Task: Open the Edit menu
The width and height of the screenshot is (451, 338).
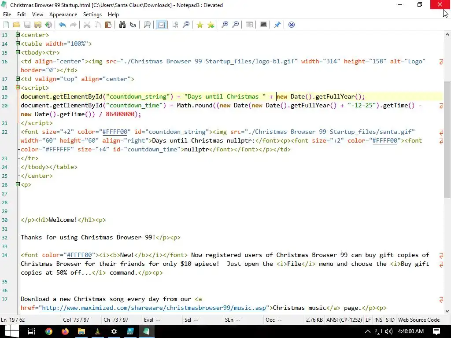Action: point(22,15)
